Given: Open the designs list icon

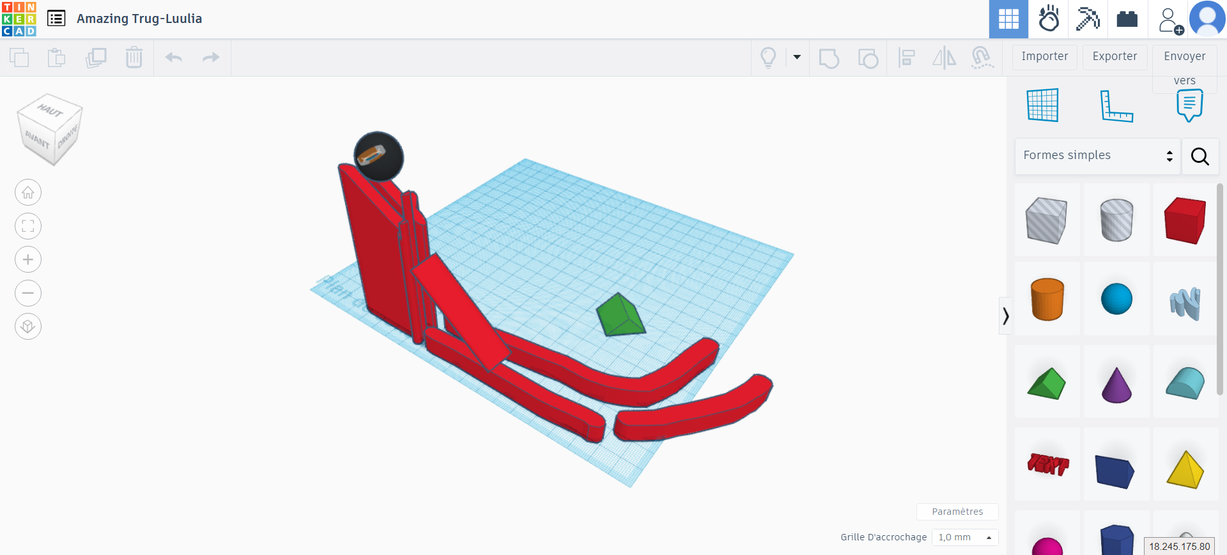Looking at the screenshot, I should click(x=56, y=19).
